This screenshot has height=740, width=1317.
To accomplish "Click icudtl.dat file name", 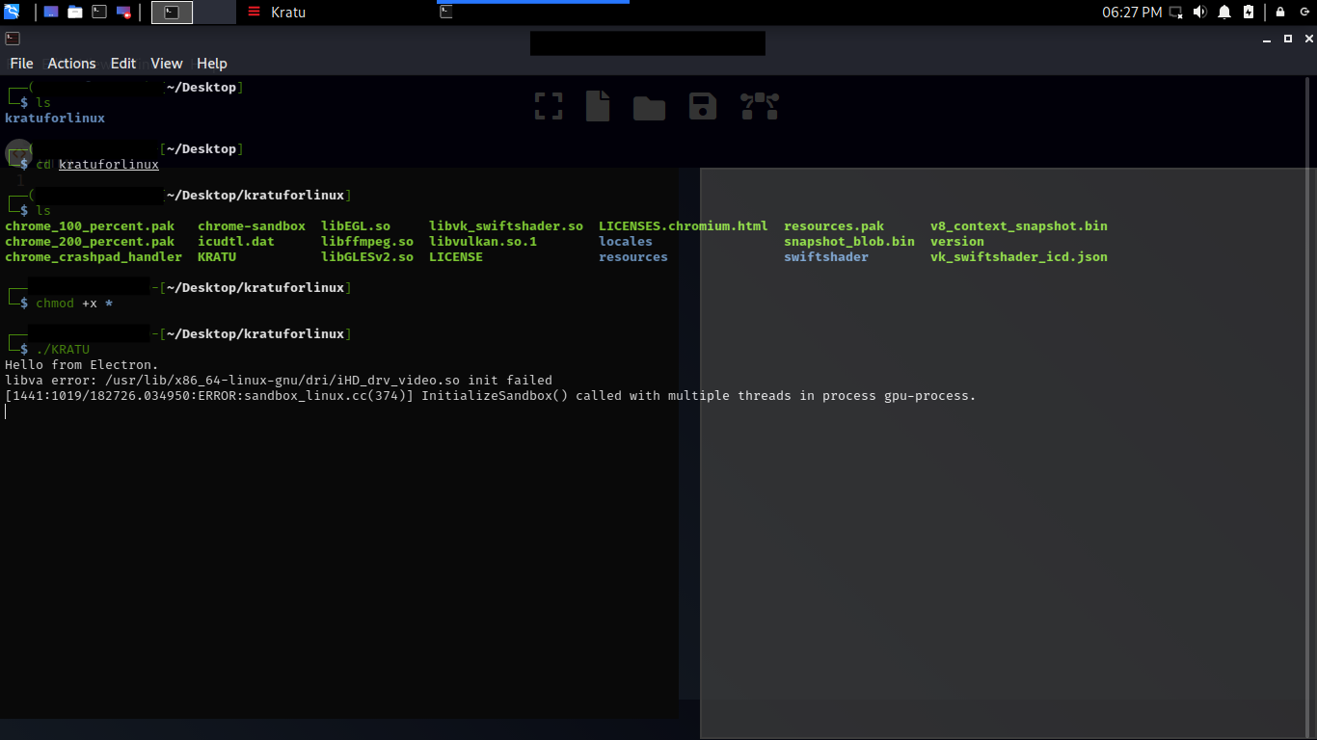I will click(236, 242).
